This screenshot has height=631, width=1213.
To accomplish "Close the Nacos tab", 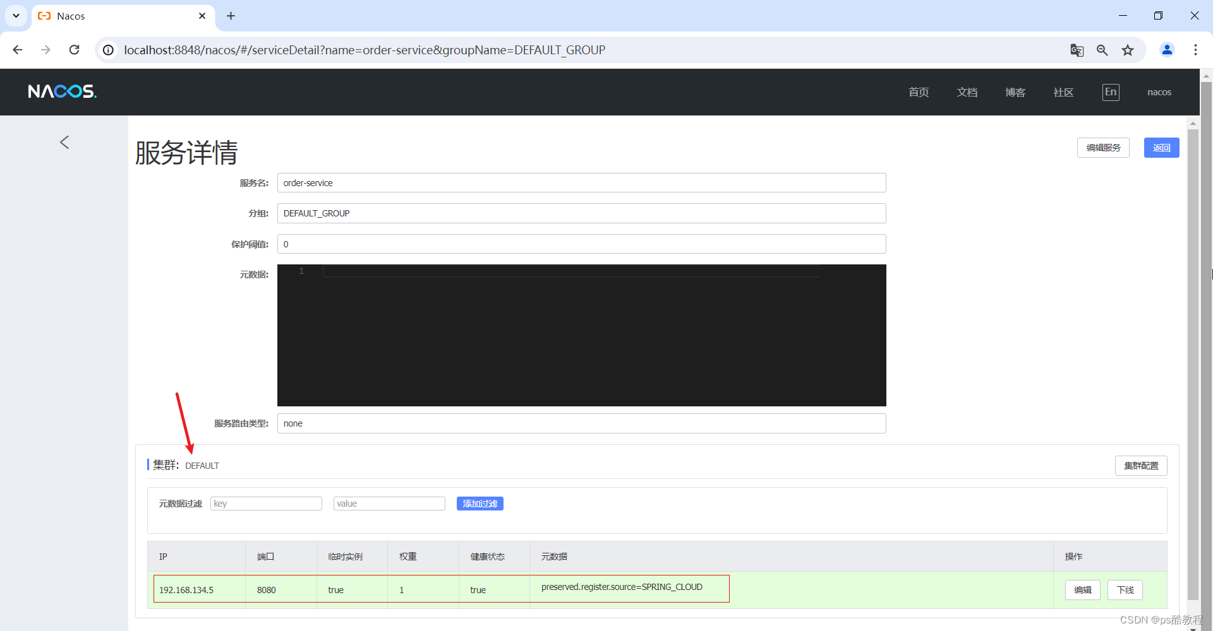I will coord(202,16).
